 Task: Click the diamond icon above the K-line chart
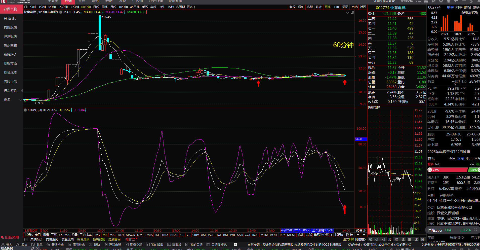pos(348,12)
